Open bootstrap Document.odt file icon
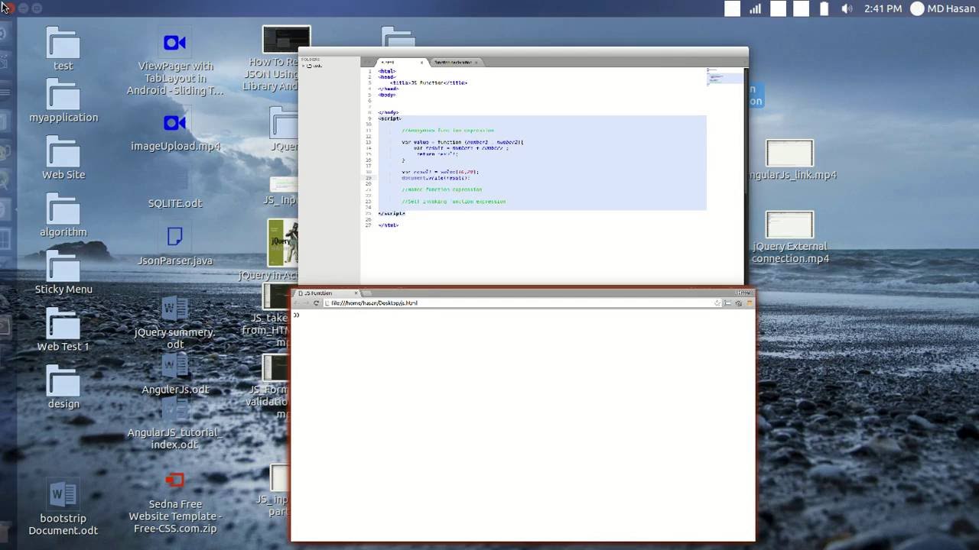This screenshot has width=979, height=550. point(63,494)
